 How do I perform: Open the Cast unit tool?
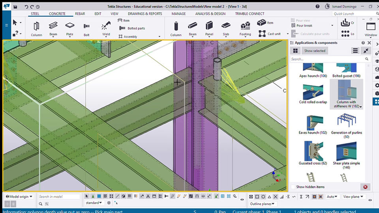pos(270,34)
